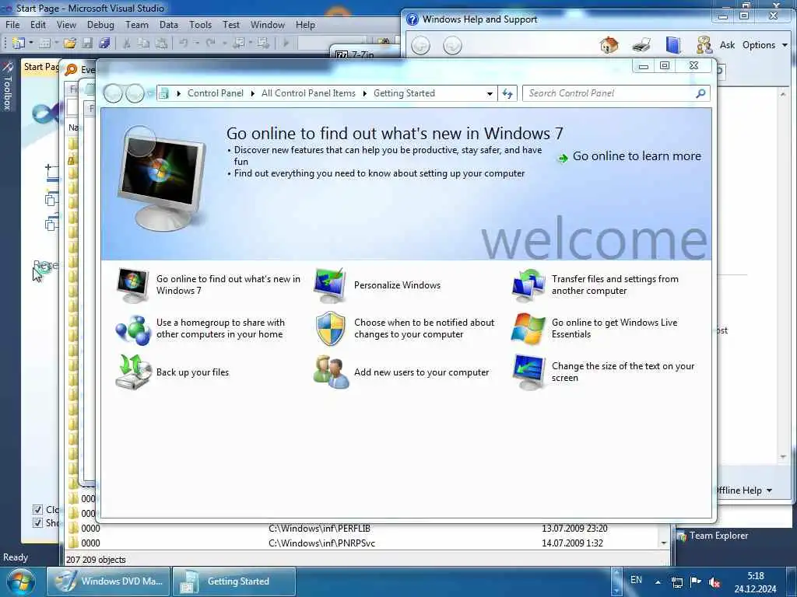Click the Back up your files drive icon
The width and height of the screenshot is (797, 597).
click(133, 372)
